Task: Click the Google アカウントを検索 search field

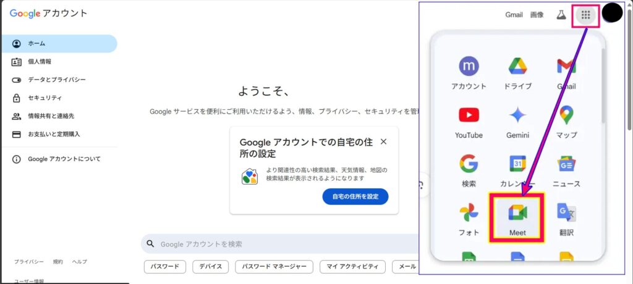Action: click(278, 244)
